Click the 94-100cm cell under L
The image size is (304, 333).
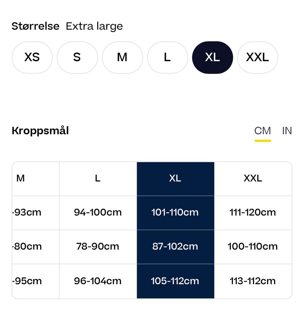(x=98, y=212)
